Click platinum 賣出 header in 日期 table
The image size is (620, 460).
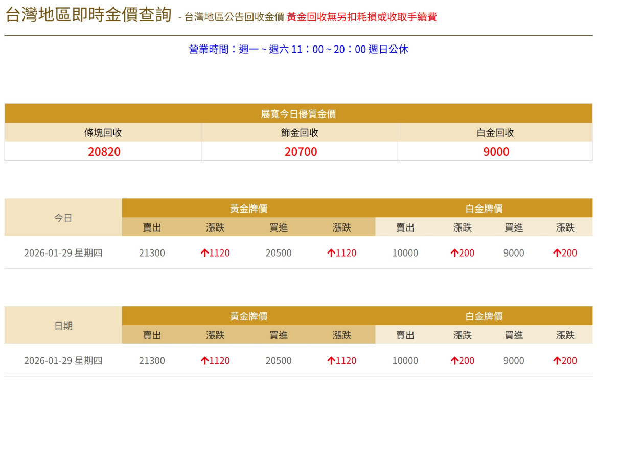pyautogui.click(x=405, y=335)
